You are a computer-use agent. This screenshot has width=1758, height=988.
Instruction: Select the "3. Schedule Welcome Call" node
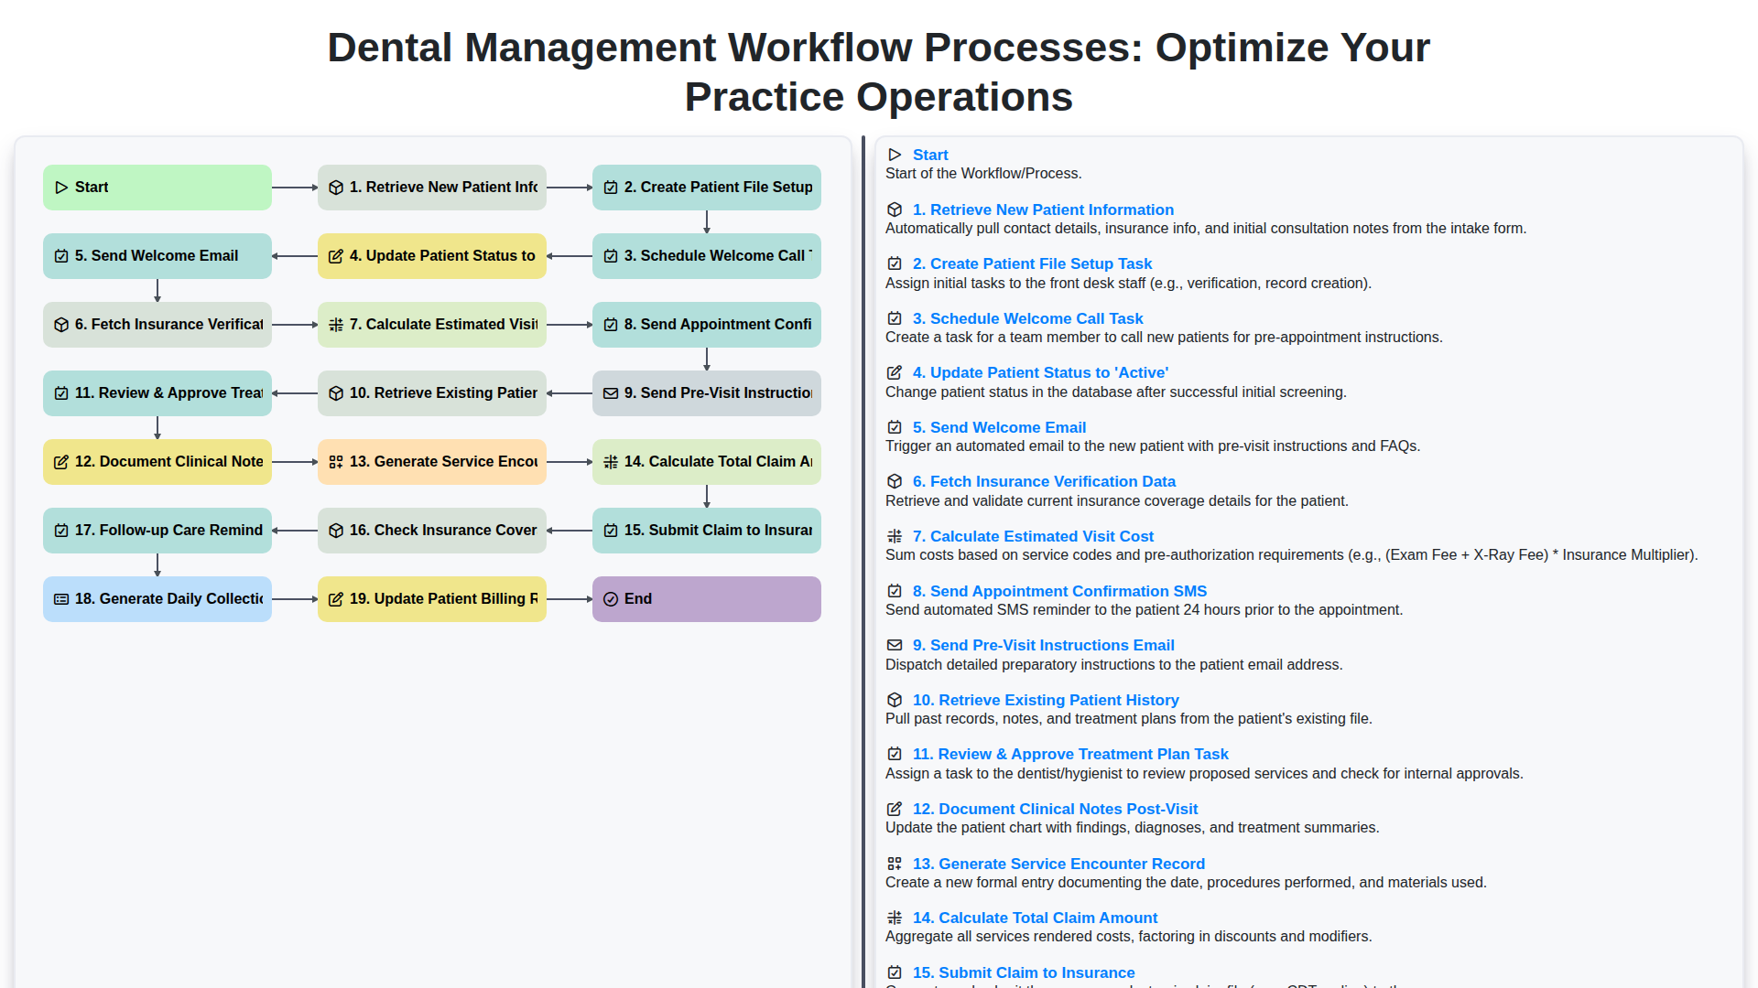coord(706,256)
